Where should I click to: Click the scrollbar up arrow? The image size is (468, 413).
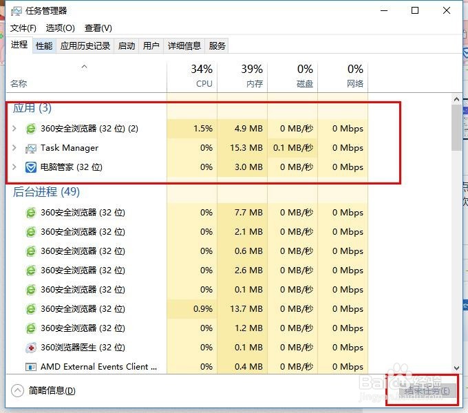456,99
